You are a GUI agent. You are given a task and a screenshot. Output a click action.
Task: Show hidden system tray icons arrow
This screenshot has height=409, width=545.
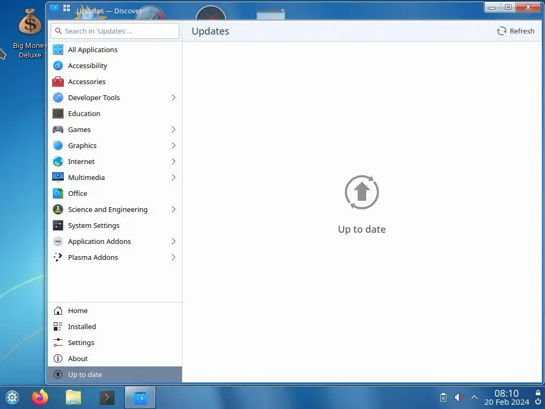(474, 397)
